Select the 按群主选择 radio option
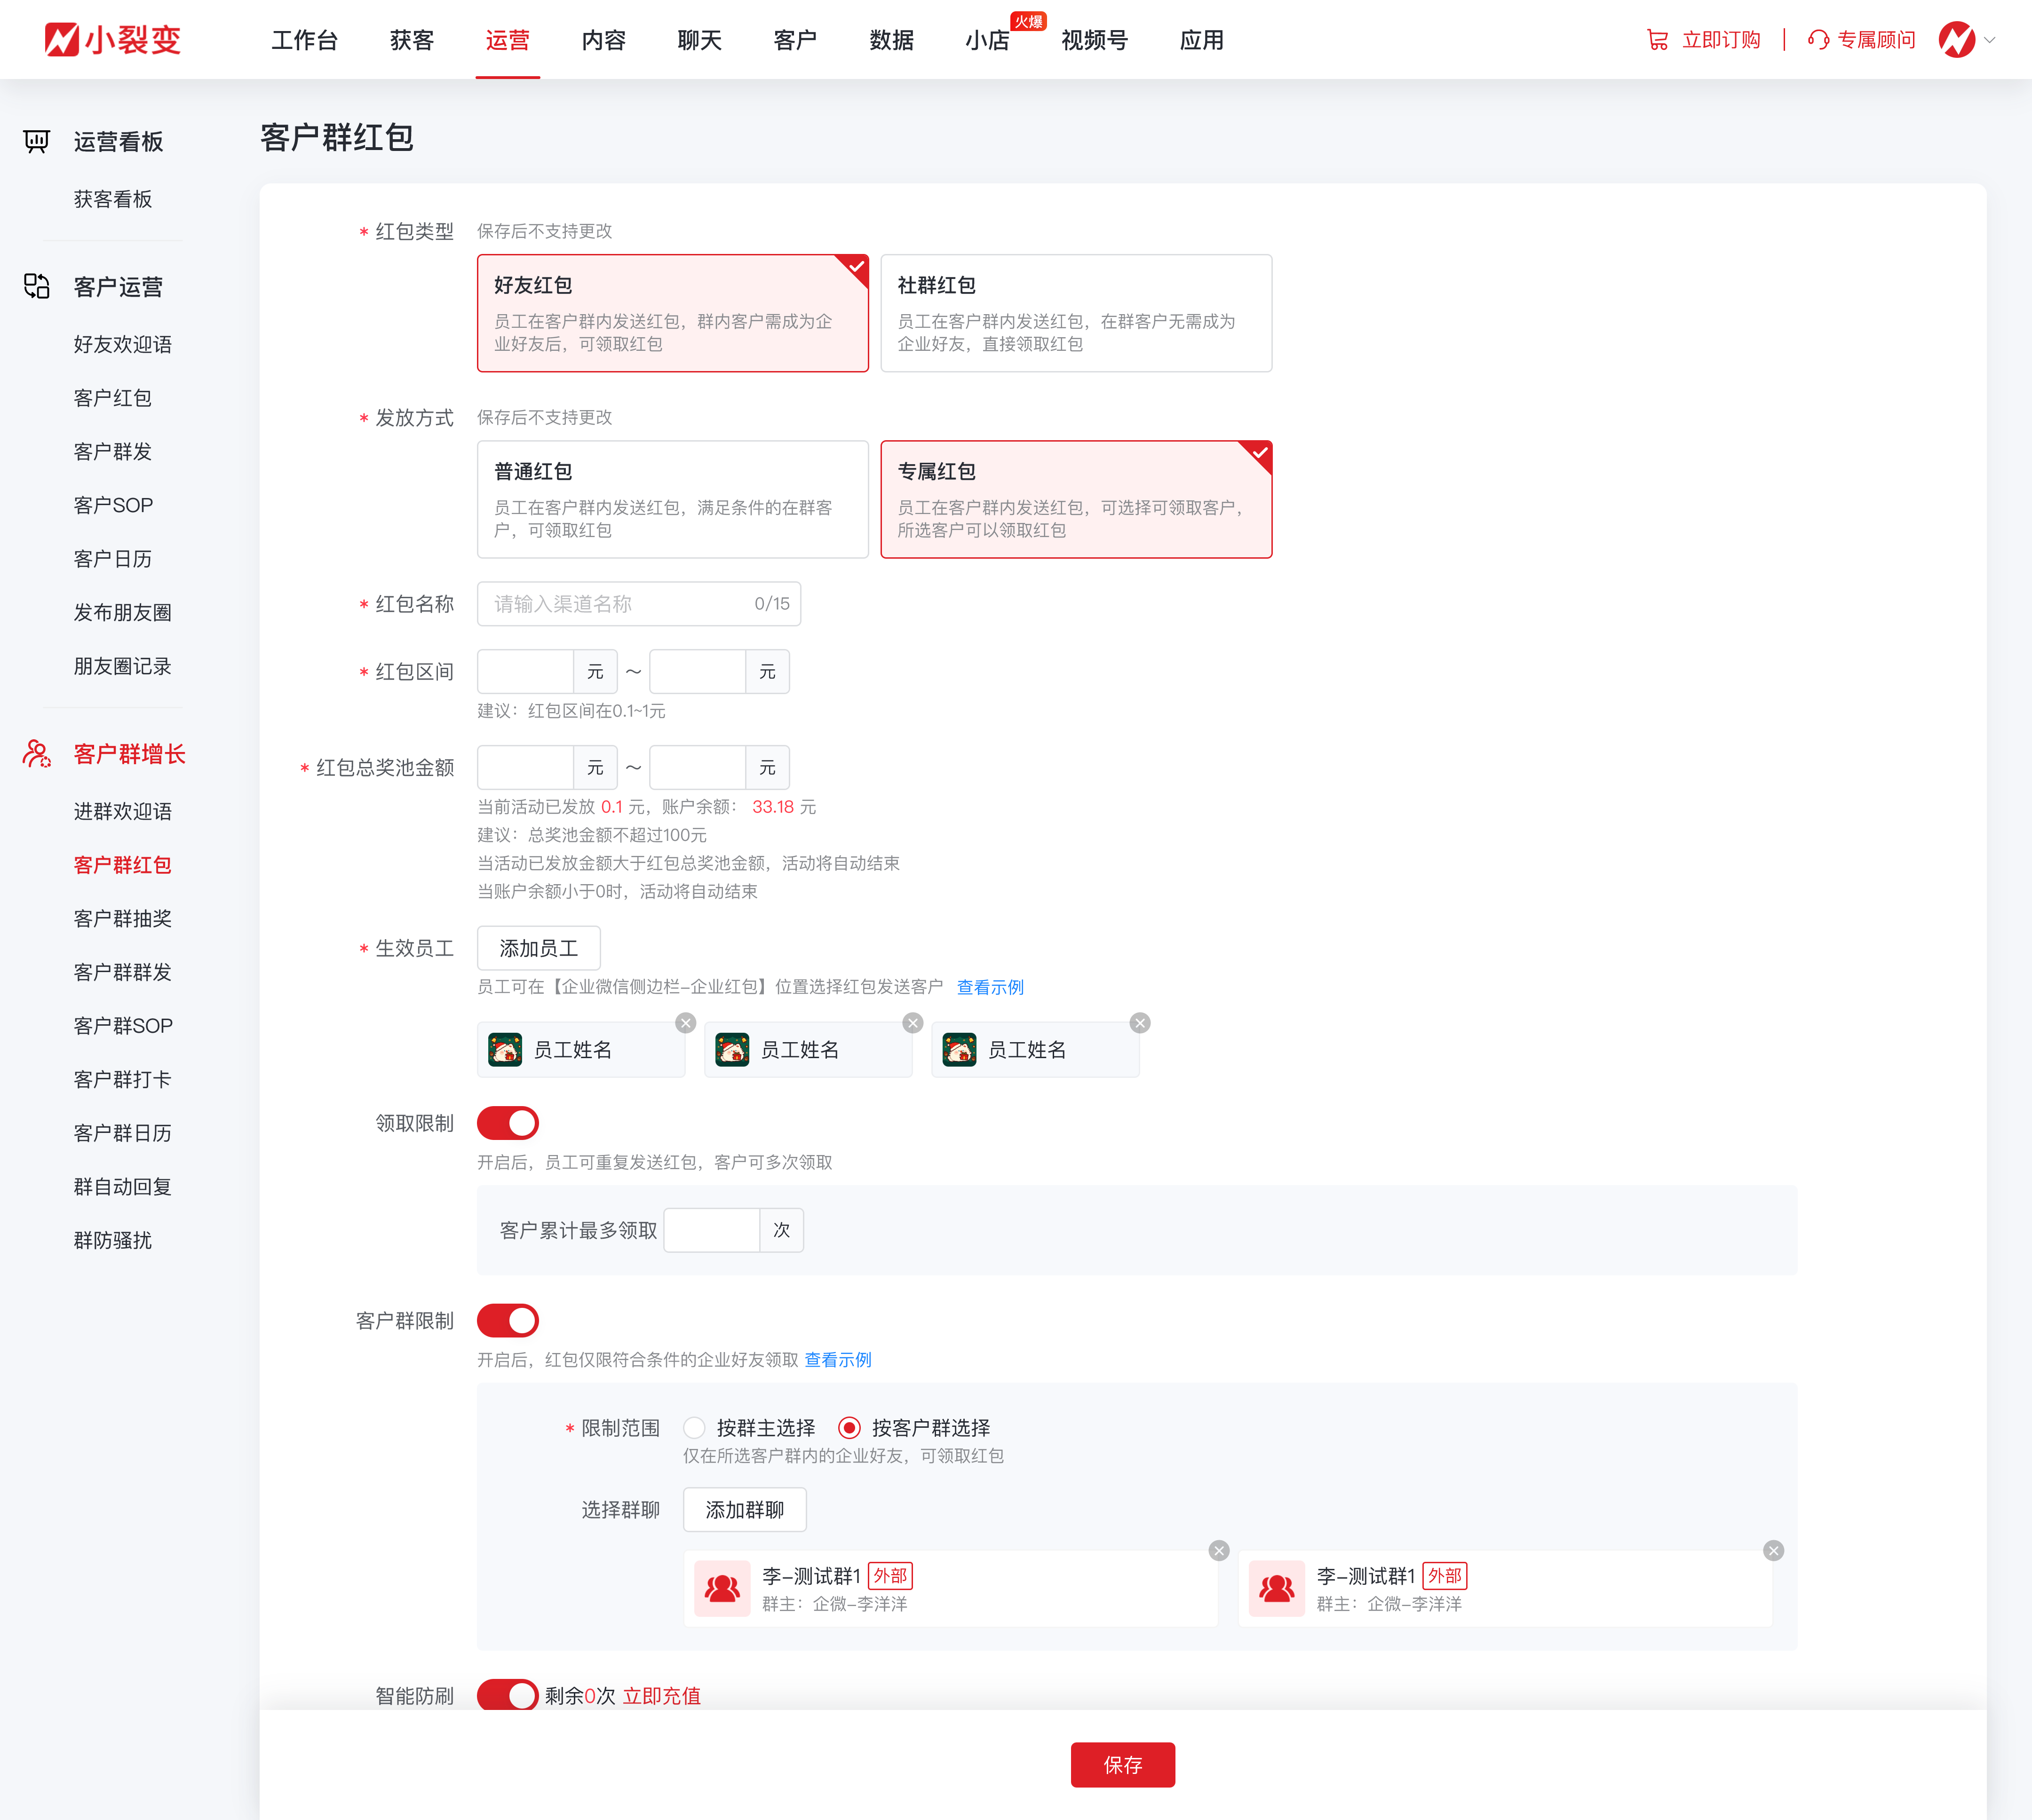Viewport: 2032px width, 1820px height. tap(695, 1428)
